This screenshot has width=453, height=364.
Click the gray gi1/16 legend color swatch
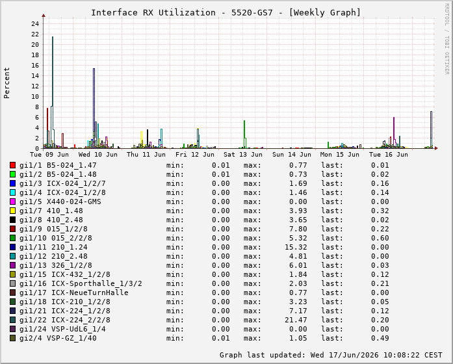pos(12,283)
